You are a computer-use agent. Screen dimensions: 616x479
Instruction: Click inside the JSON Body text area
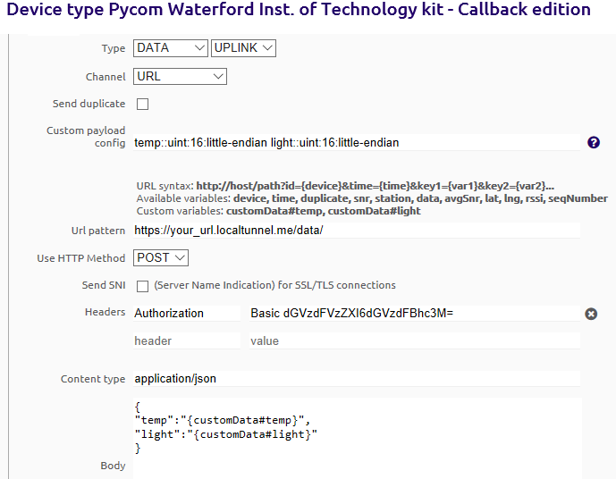pyautogui.click(x=357, y=438)
